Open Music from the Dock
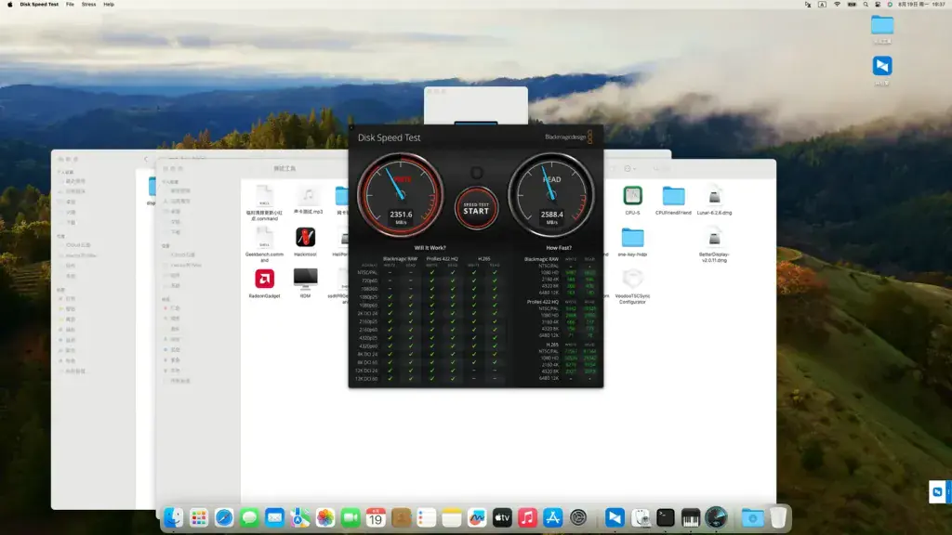The width and height of the screenshot is (952, 535). click(527, 517)
